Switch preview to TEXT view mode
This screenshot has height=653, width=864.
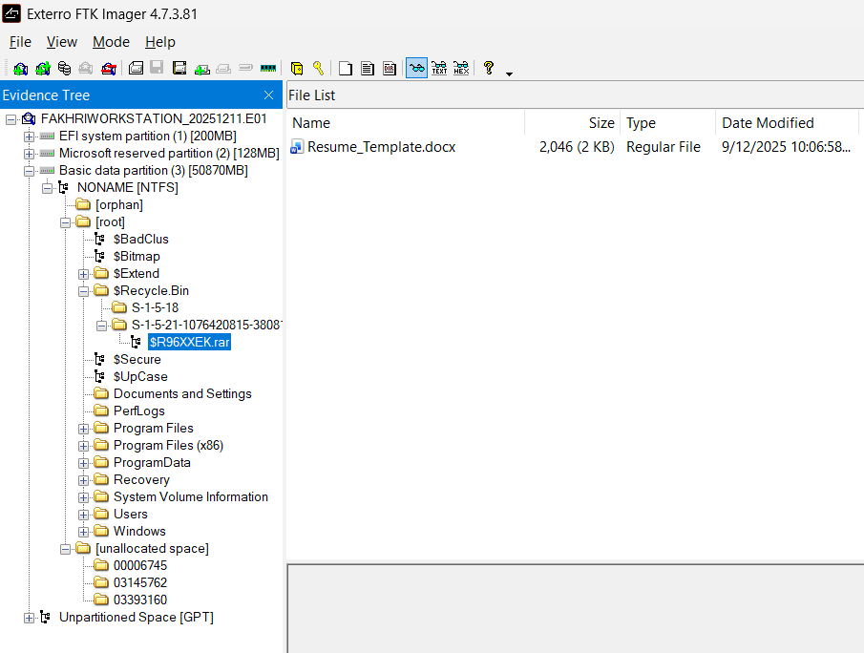coord(439,69)
